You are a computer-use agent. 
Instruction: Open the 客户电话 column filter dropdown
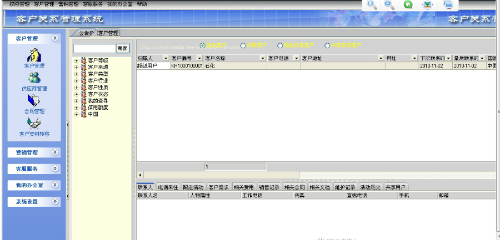(x=297, y=58)
